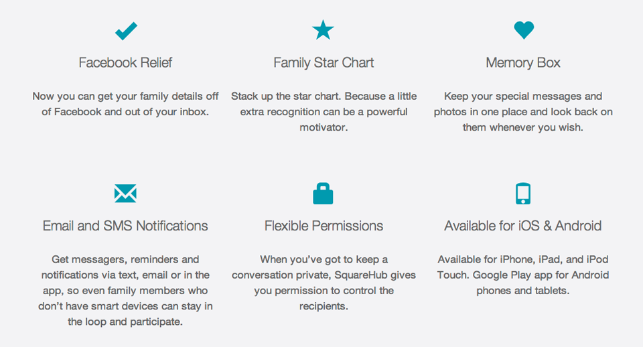The image size is (643, 347).
Task: Click the Available for iOS & Android heading
Action: pyautogui.click(x=523, y=226)
